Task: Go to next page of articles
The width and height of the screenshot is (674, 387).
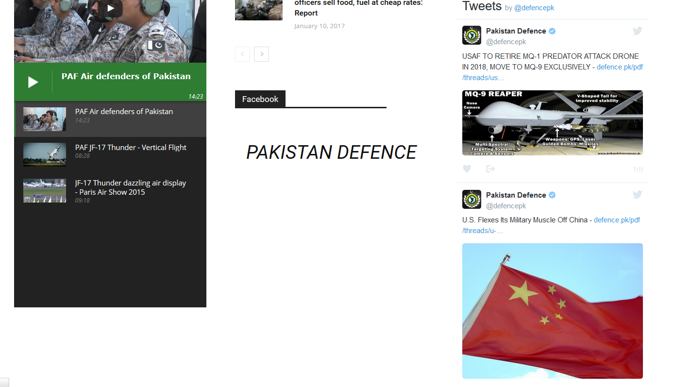Action: tap(261, 54)
